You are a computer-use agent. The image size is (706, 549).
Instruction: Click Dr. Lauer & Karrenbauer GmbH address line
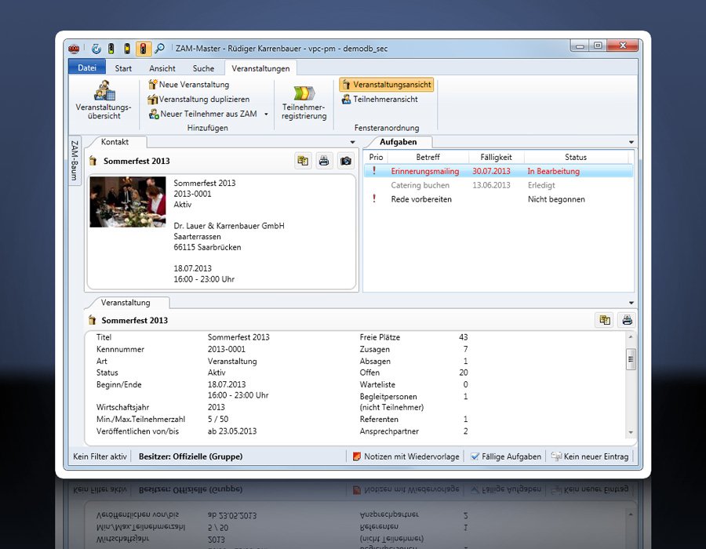229,226
